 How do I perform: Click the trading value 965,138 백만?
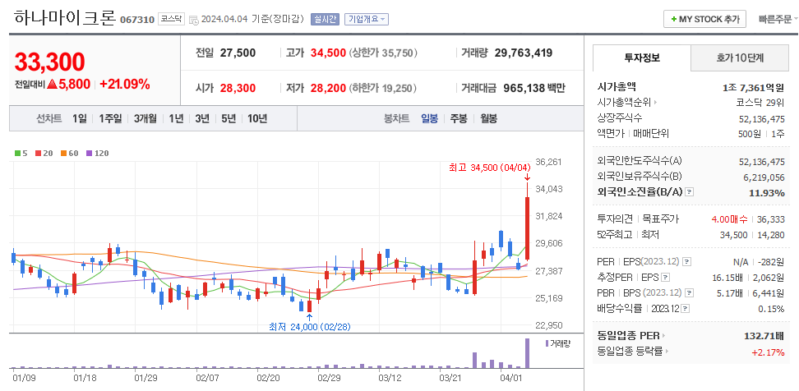click(534, 88)
